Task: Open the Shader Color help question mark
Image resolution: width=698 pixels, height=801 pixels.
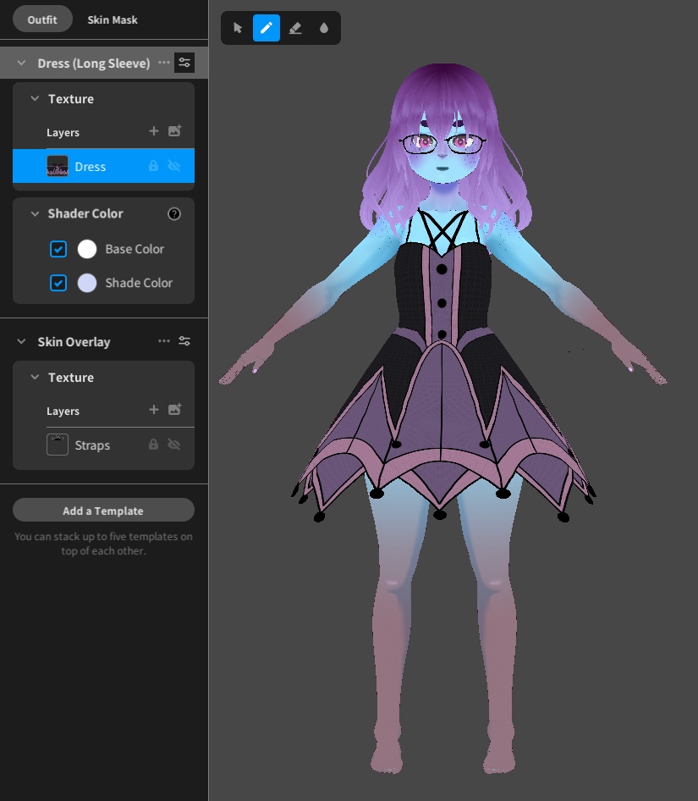Action: coord(174,213)
